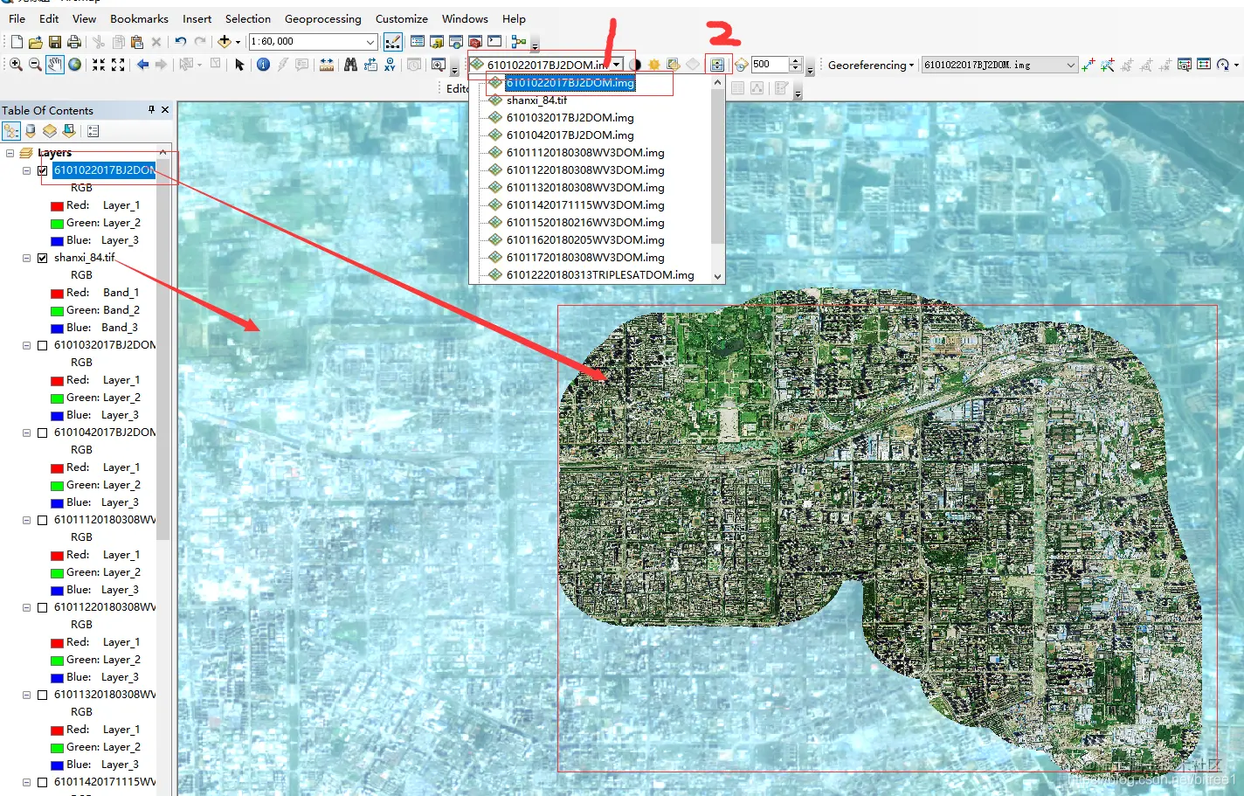
Task: Click the Auto Registration icon
Action: 1107,65
